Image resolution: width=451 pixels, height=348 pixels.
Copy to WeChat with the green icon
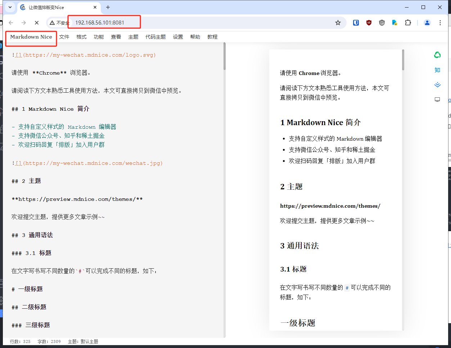pyautogui.click(x=437, y=55)
